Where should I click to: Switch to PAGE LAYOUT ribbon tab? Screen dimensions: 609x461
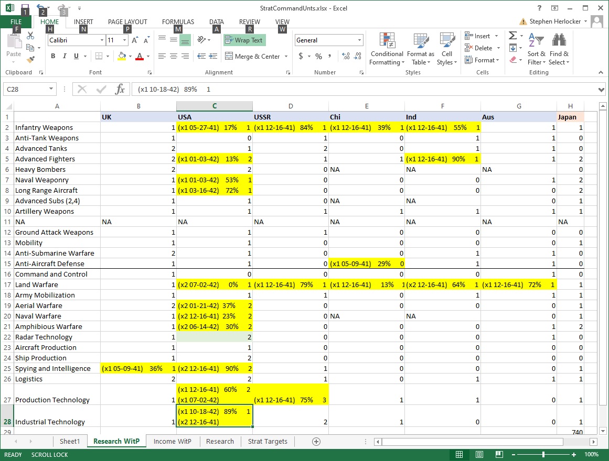pos(127,21)
